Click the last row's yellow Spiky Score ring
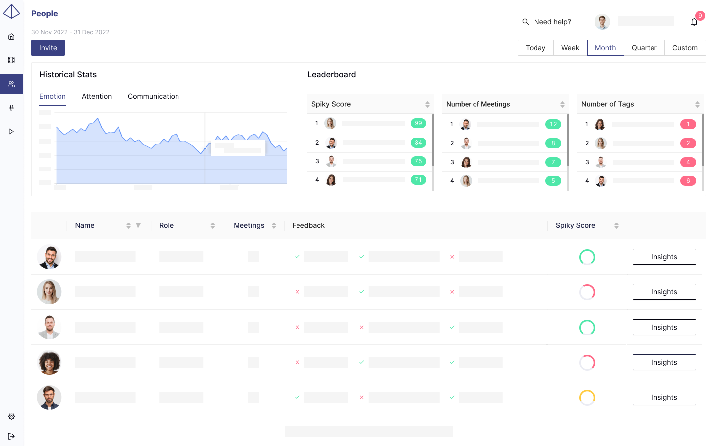 click(587, 397)
